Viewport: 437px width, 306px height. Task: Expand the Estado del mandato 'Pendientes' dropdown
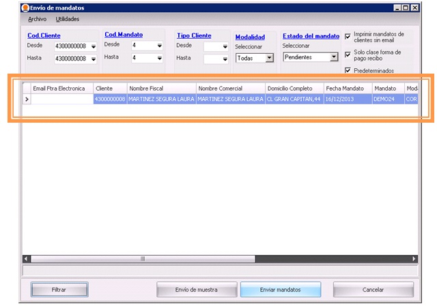point(335,58)
